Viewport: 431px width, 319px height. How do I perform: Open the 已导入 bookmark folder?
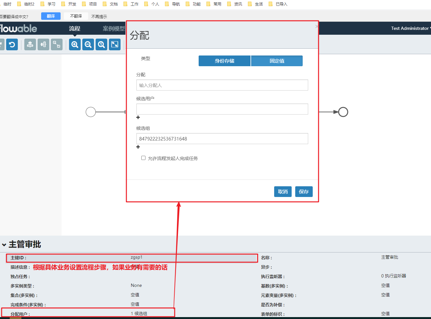tap(278, 4)
